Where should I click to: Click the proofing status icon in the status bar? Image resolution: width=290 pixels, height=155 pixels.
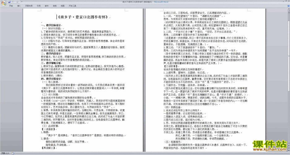(13, 153)
